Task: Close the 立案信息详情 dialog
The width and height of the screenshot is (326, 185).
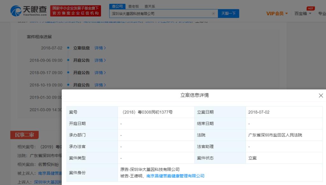Action: click(x=321, y=95)
